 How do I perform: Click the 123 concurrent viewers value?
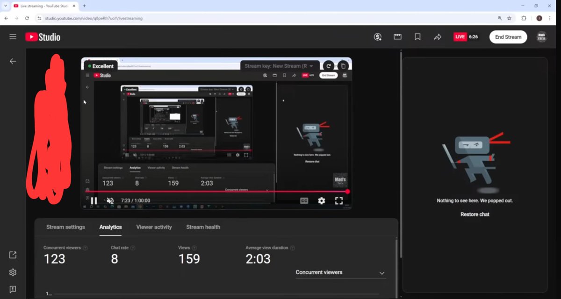[x=54, y=259]
